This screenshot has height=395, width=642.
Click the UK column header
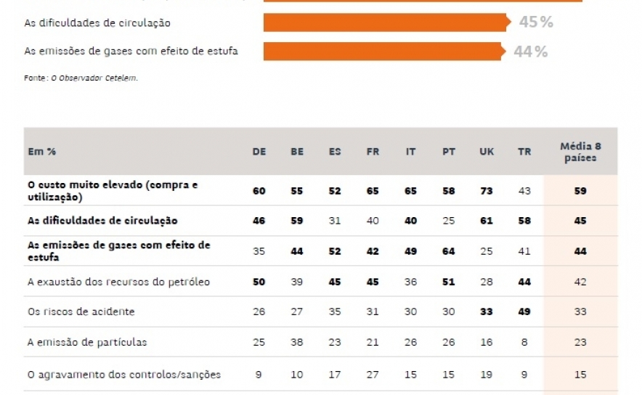487,152
